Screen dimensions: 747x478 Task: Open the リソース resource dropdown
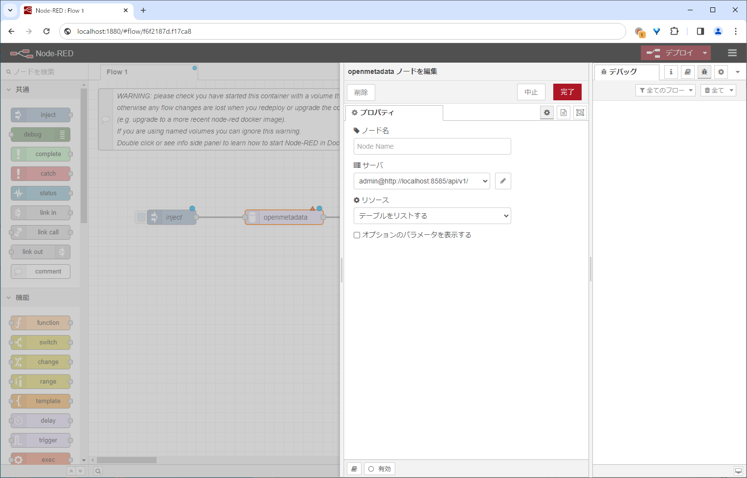pos(432,216)
